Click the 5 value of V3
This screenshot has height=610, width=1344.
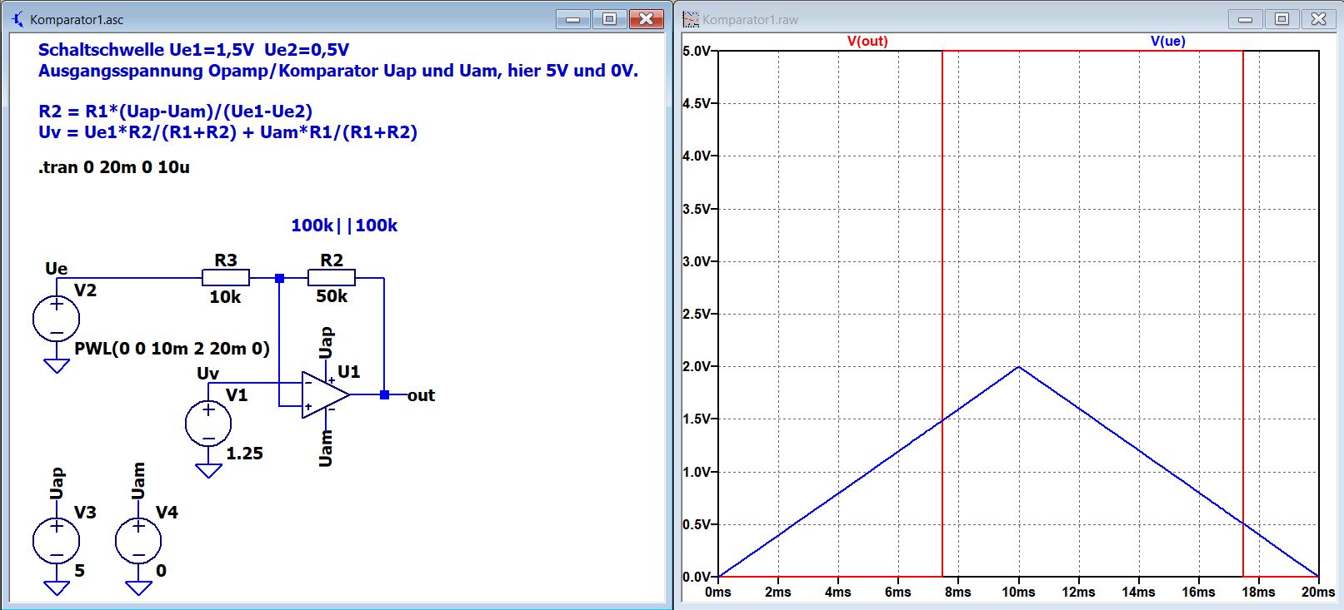coord(80,571)
